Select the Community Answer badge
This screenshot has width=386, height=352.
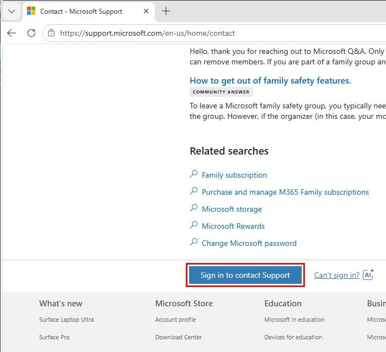[221, 92]
